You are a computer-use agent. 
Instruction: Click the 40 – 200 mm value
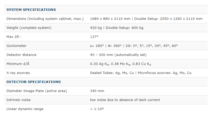[x=118, y=55]
